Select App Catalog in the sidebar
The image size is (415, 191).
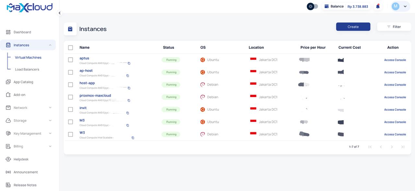23,82
